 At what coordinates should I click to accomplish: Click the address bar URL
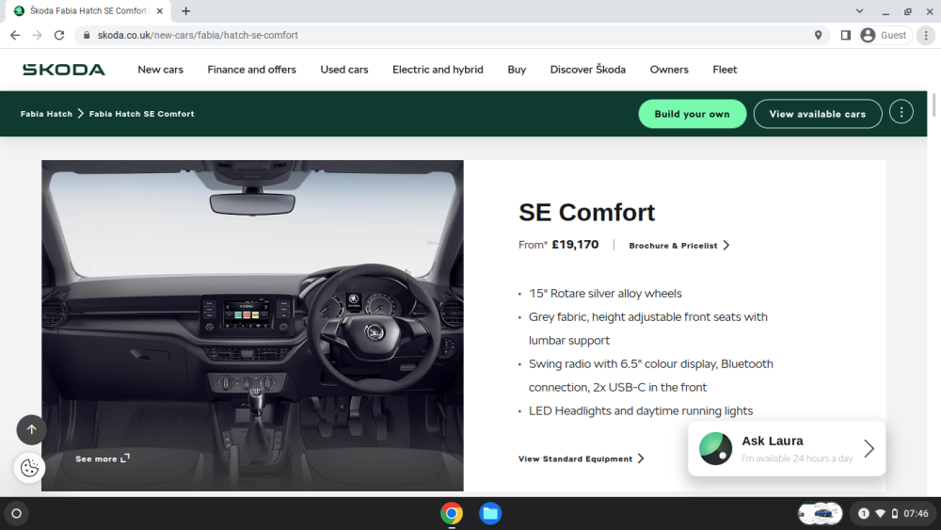[x=198, y=36]
